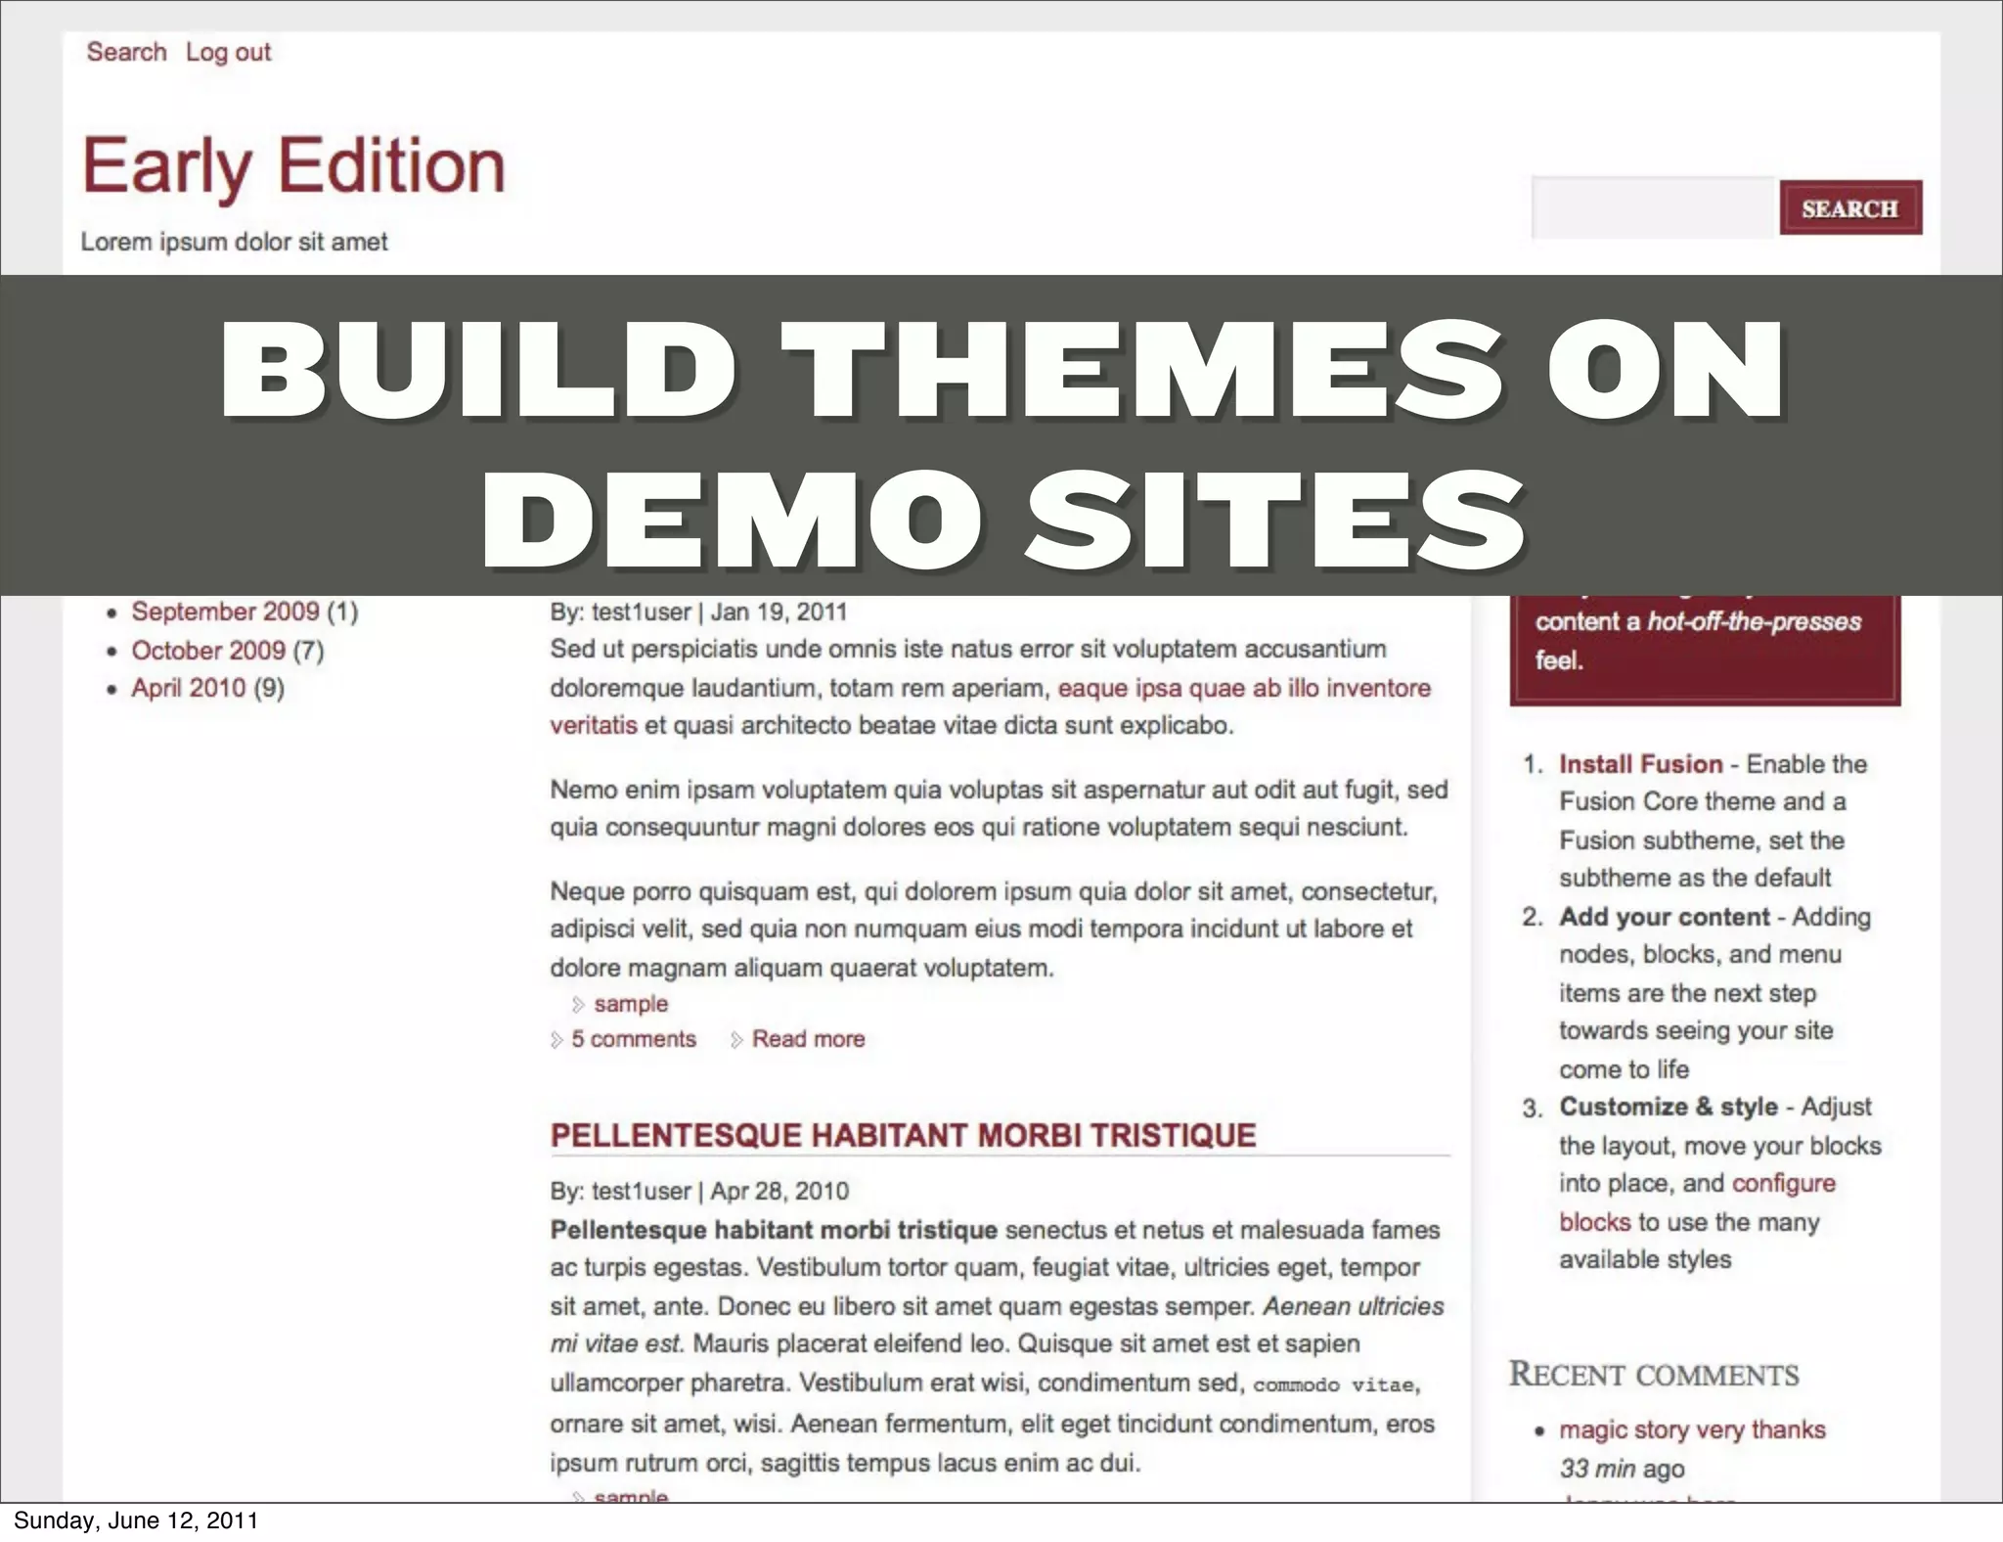Open the Search link in the top menu
This screenshot has width=2003, height=1542.
[126, 52]
